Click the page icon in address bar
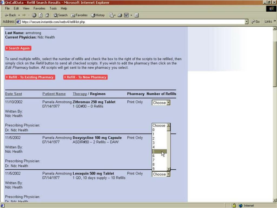Image resolution: width=277 pixels, height=208 pixels. point(18,22)
